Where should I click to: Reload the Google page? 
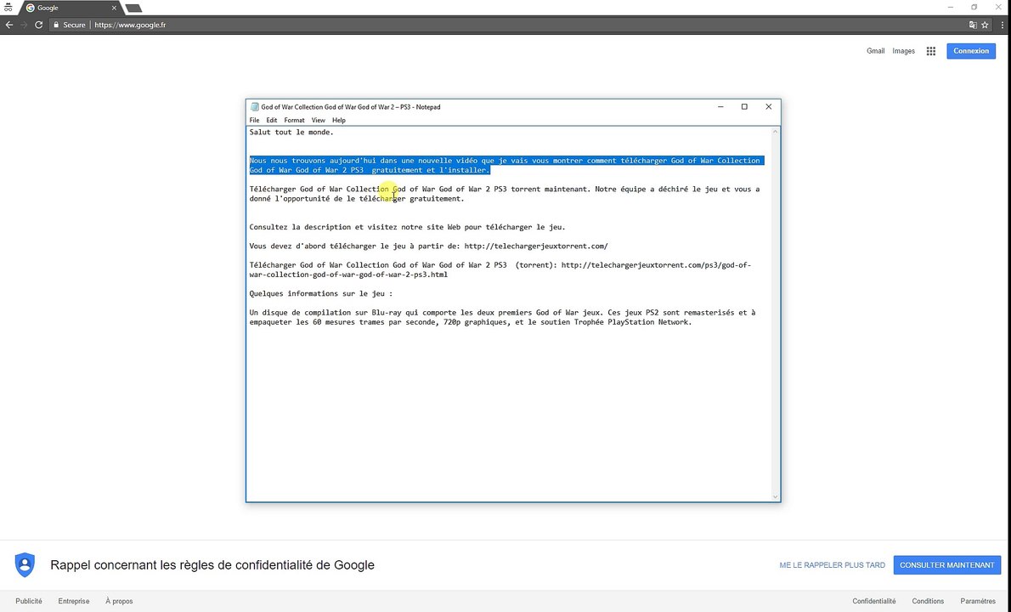click(x=39, y=25)
